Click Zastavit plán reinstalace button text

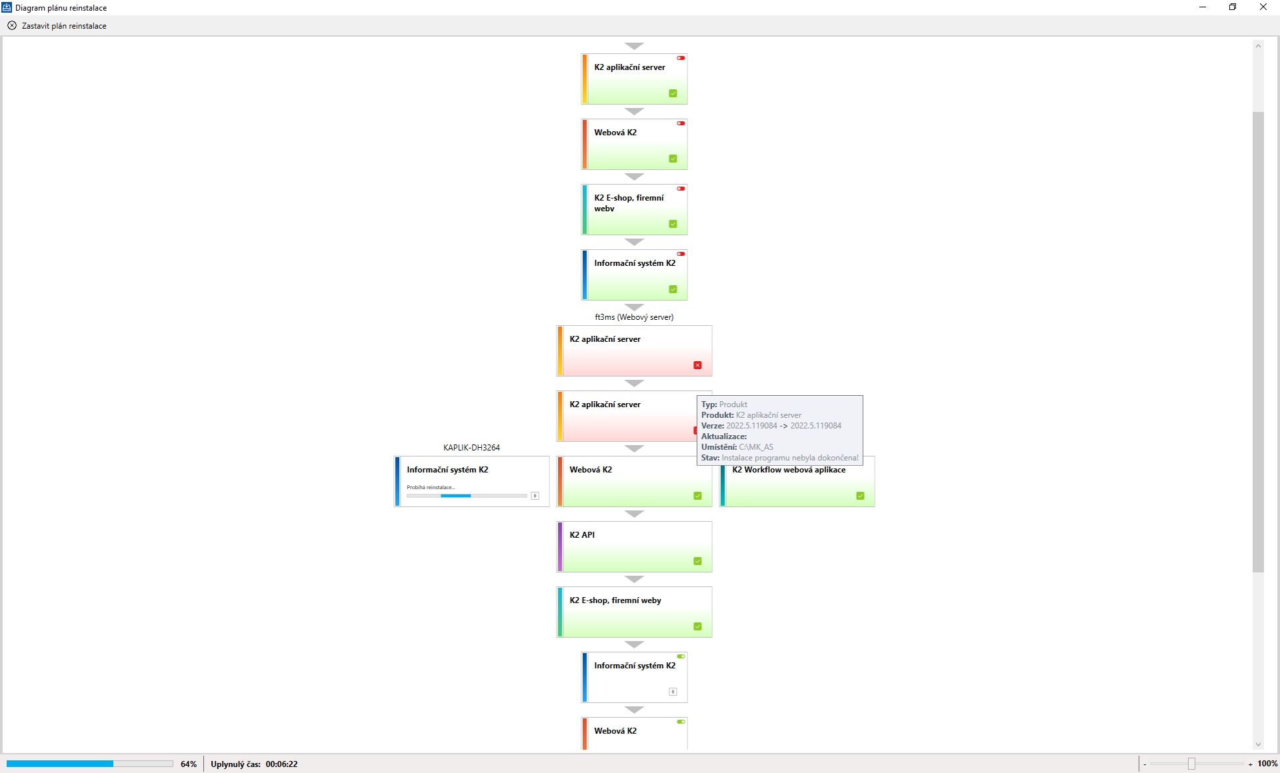(x=64, y=26)
